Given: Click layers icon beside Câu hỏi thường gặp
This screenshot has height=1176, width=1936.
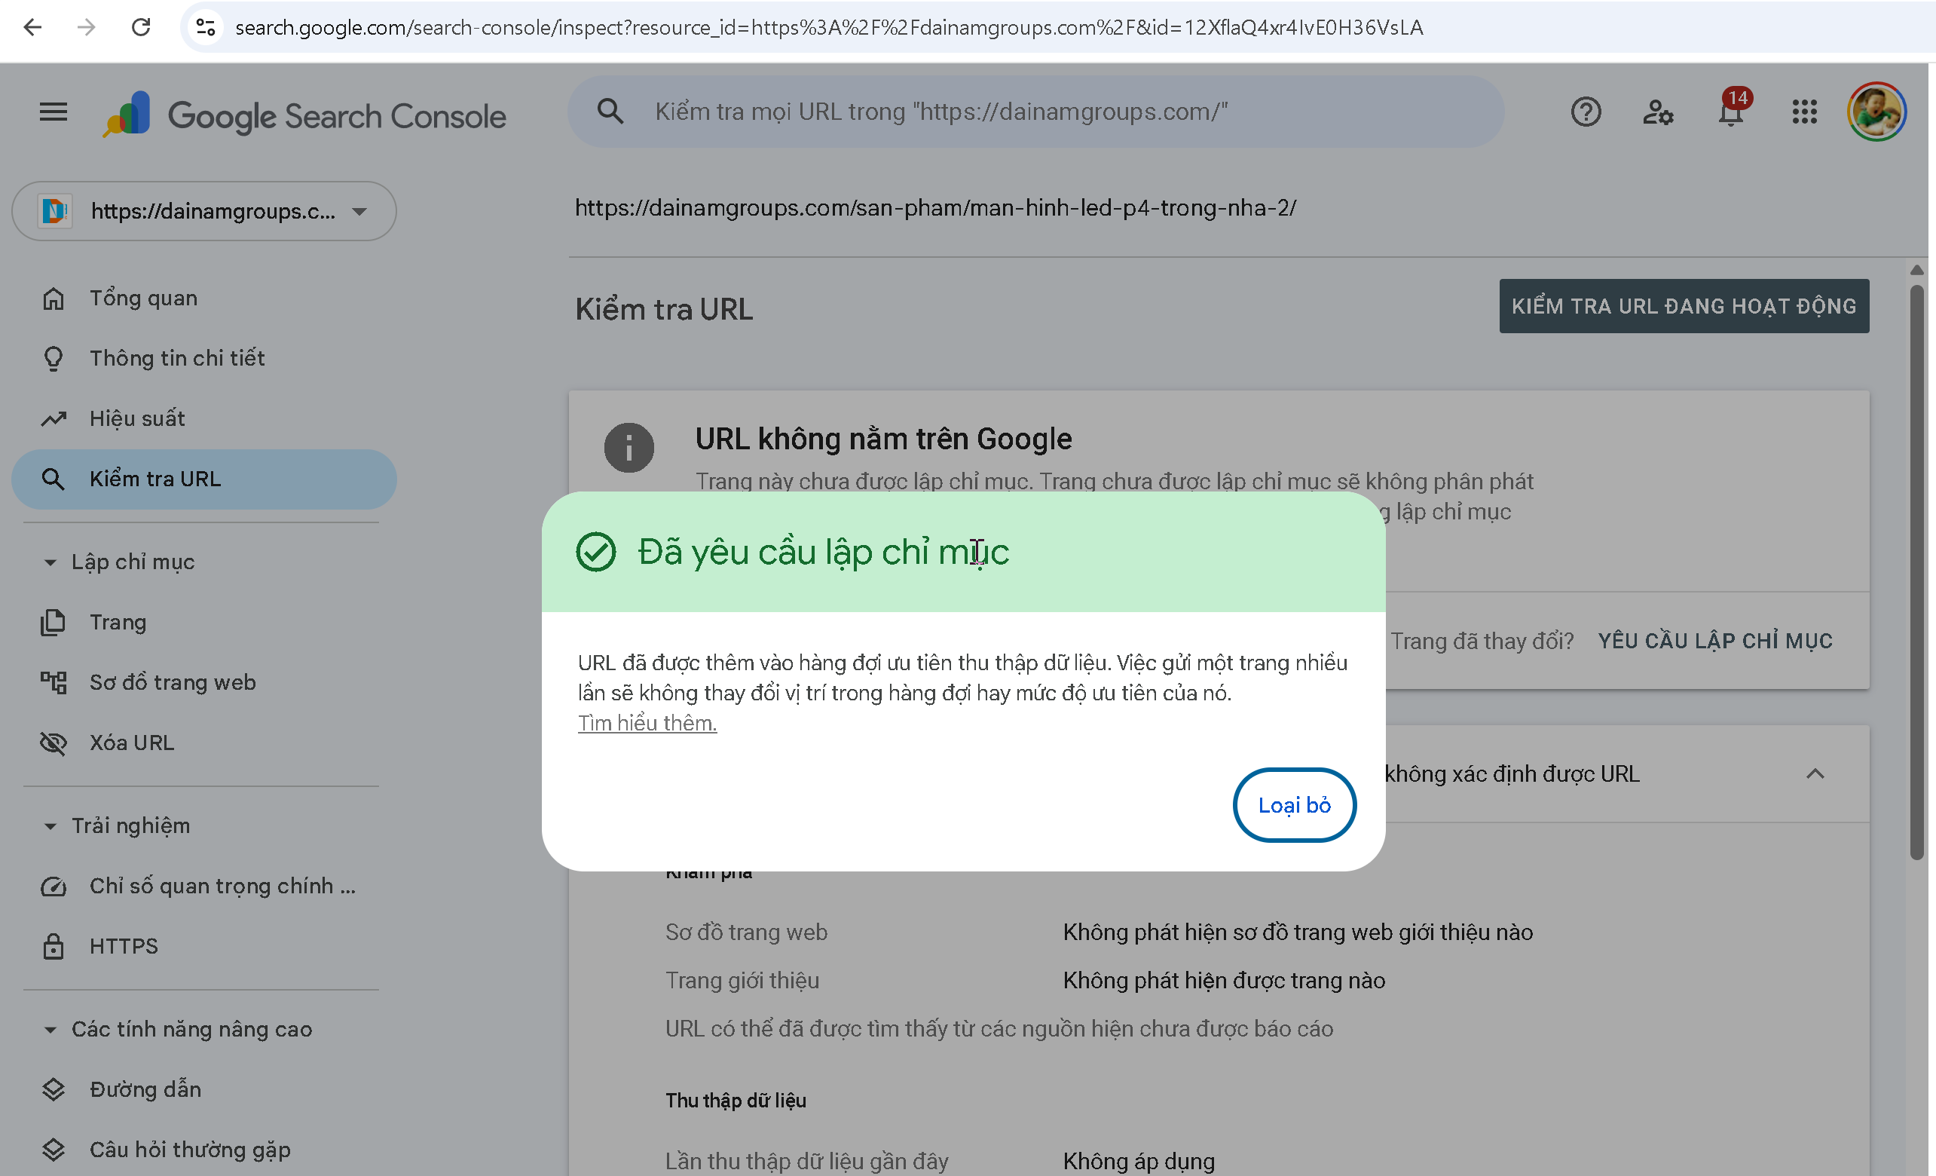Looking at the screenshot, I should (x=53, y=1150).
